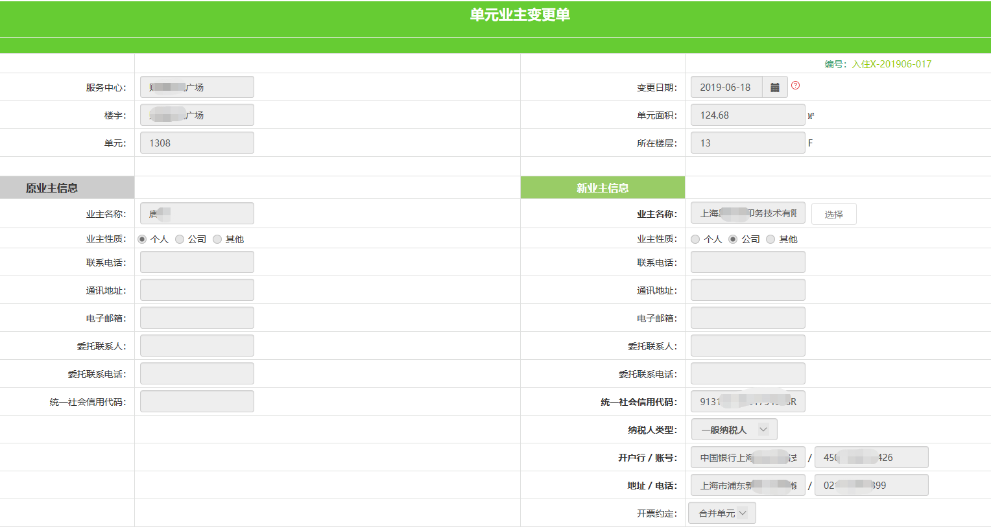
Task: Select the 原业主信息 section header
Action: click(x=67, y=188)
